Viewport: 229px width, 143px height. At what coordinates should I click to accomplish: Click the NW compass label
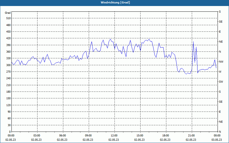[x=221, y=62]
